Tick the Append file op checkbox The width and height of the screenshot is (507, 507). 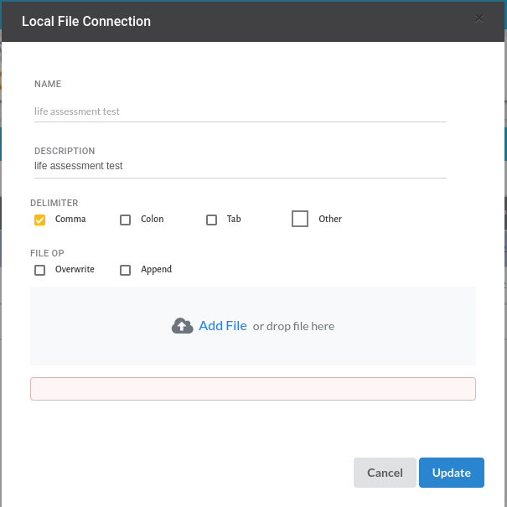point(125,270)
